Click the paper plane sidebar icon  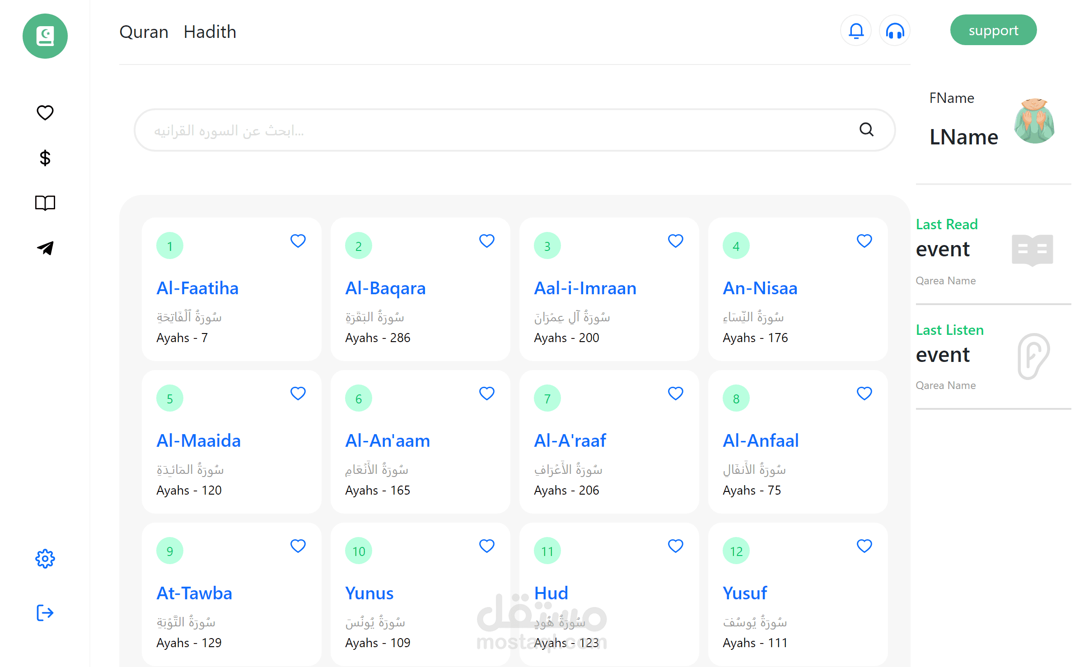click(45, 248)
